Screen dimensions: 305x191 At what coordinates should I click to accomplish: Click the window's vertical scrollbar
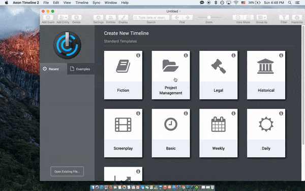[x=303, y=85]
